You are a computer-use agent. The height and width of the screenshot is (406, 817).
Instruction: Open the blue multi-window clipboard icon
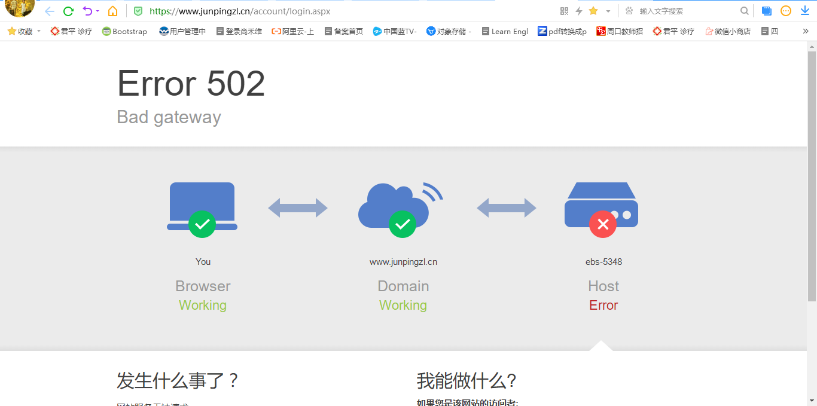[766, 10]
